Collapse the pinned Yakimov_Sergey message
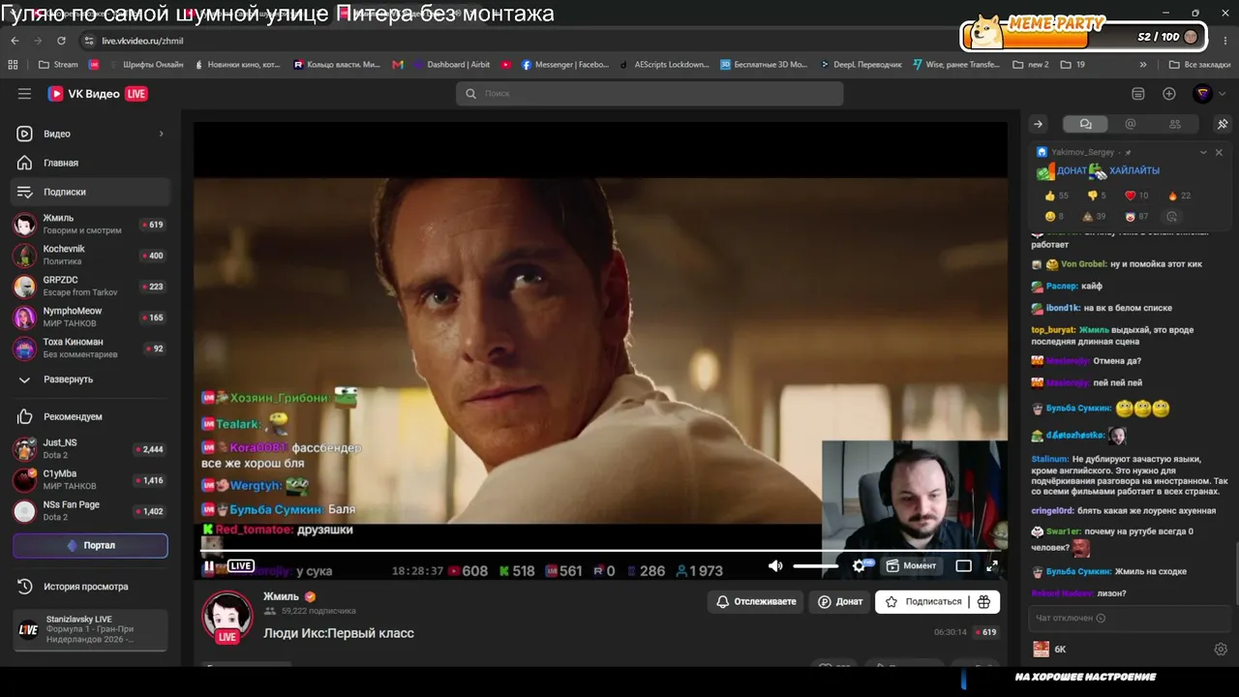The width and height of the screenshot is (1239, 697). pos(1203,152)
